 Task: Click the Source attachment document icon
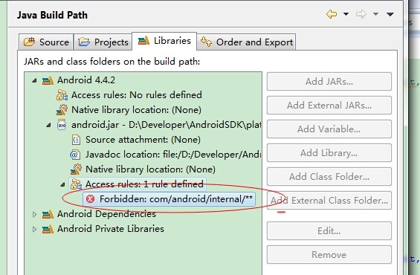(x=76, y=140)
